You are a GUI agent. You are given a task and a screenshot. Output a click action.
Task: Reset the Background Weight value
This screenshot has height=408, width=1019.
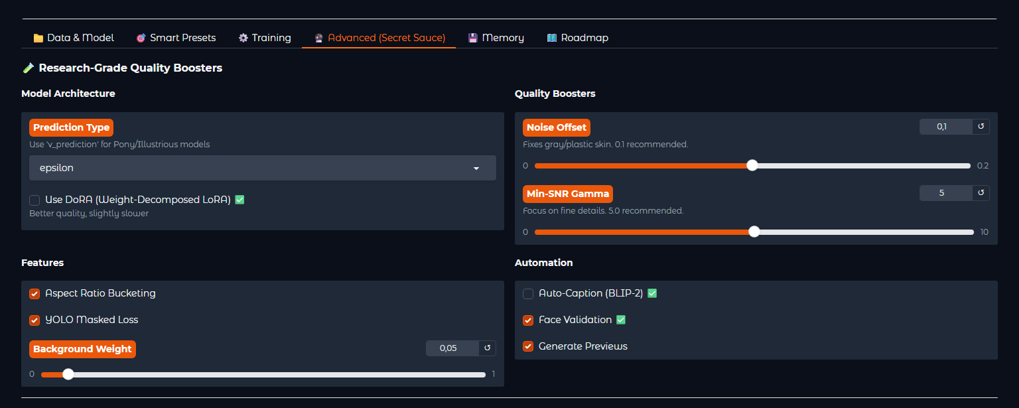pyautogui.click(x=487, y=348)
